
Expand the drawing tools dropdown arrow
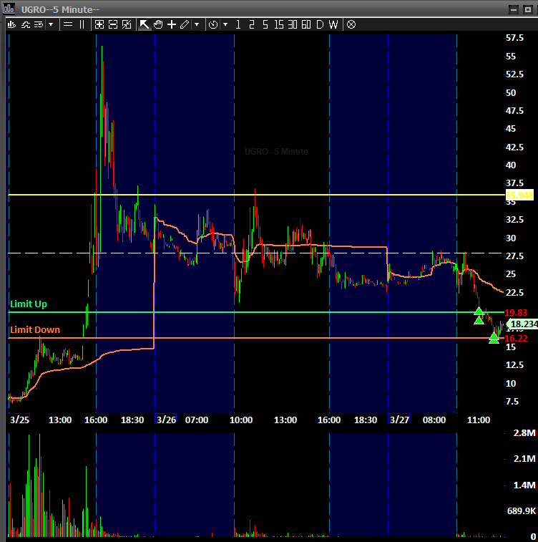click(x=197, y=24)
